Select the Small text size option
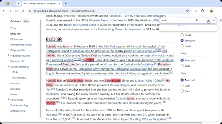The height and width of the screenshot is (124, 222). point(182,35)
